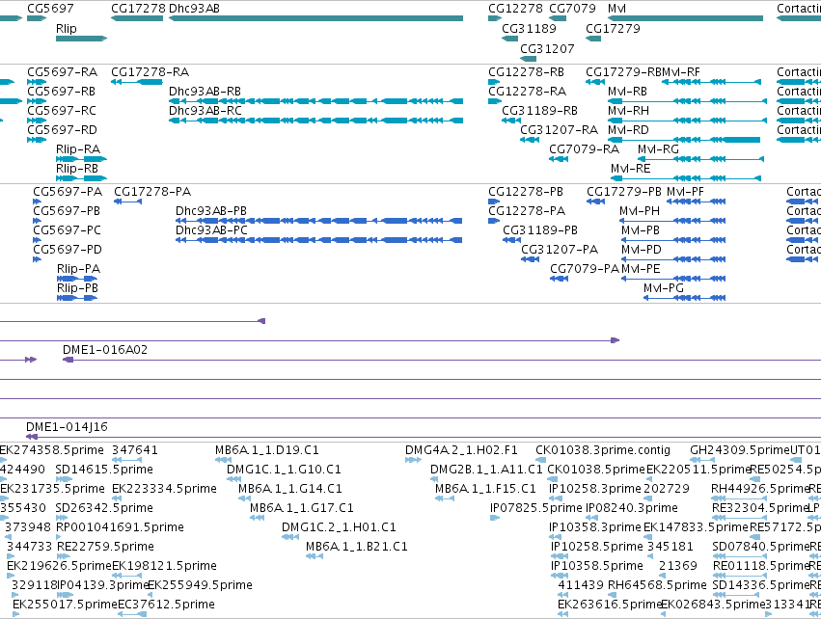
Task: Click protein Mvl-PD
Action: point(673,259)
